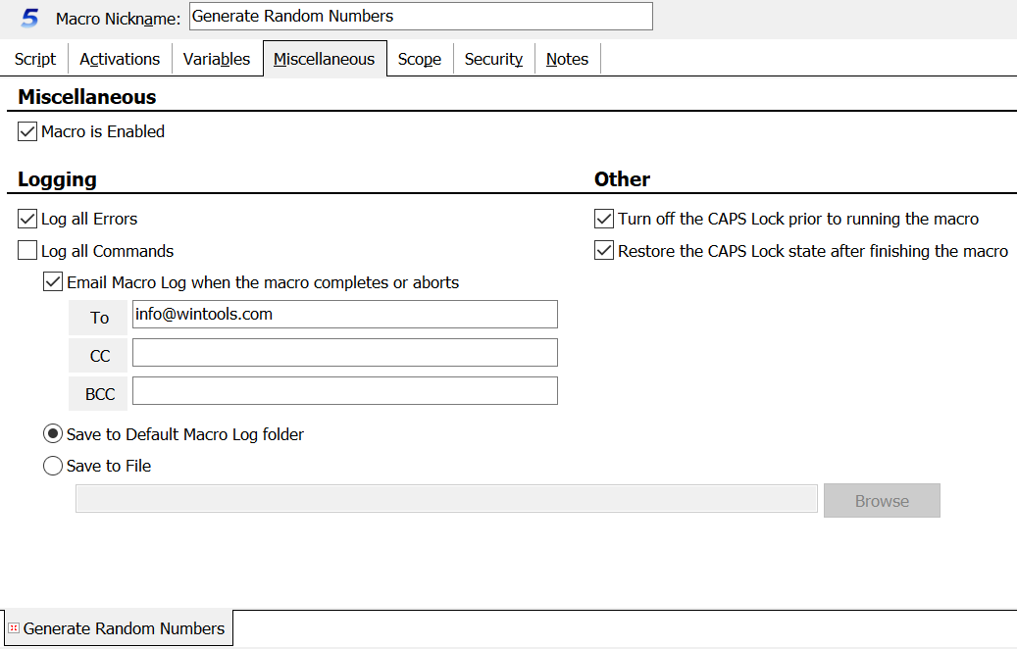Click the Macro Nickname text field

[x=420, y=17]
